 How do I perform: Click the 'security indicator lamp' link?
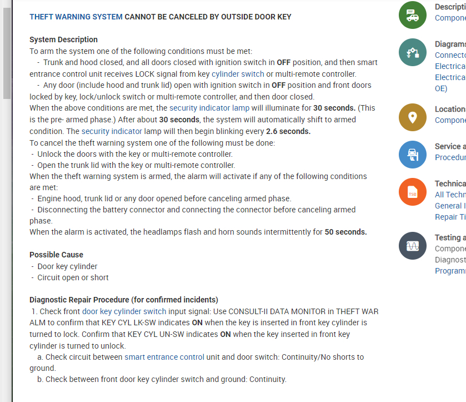click(x=209, y=108)
